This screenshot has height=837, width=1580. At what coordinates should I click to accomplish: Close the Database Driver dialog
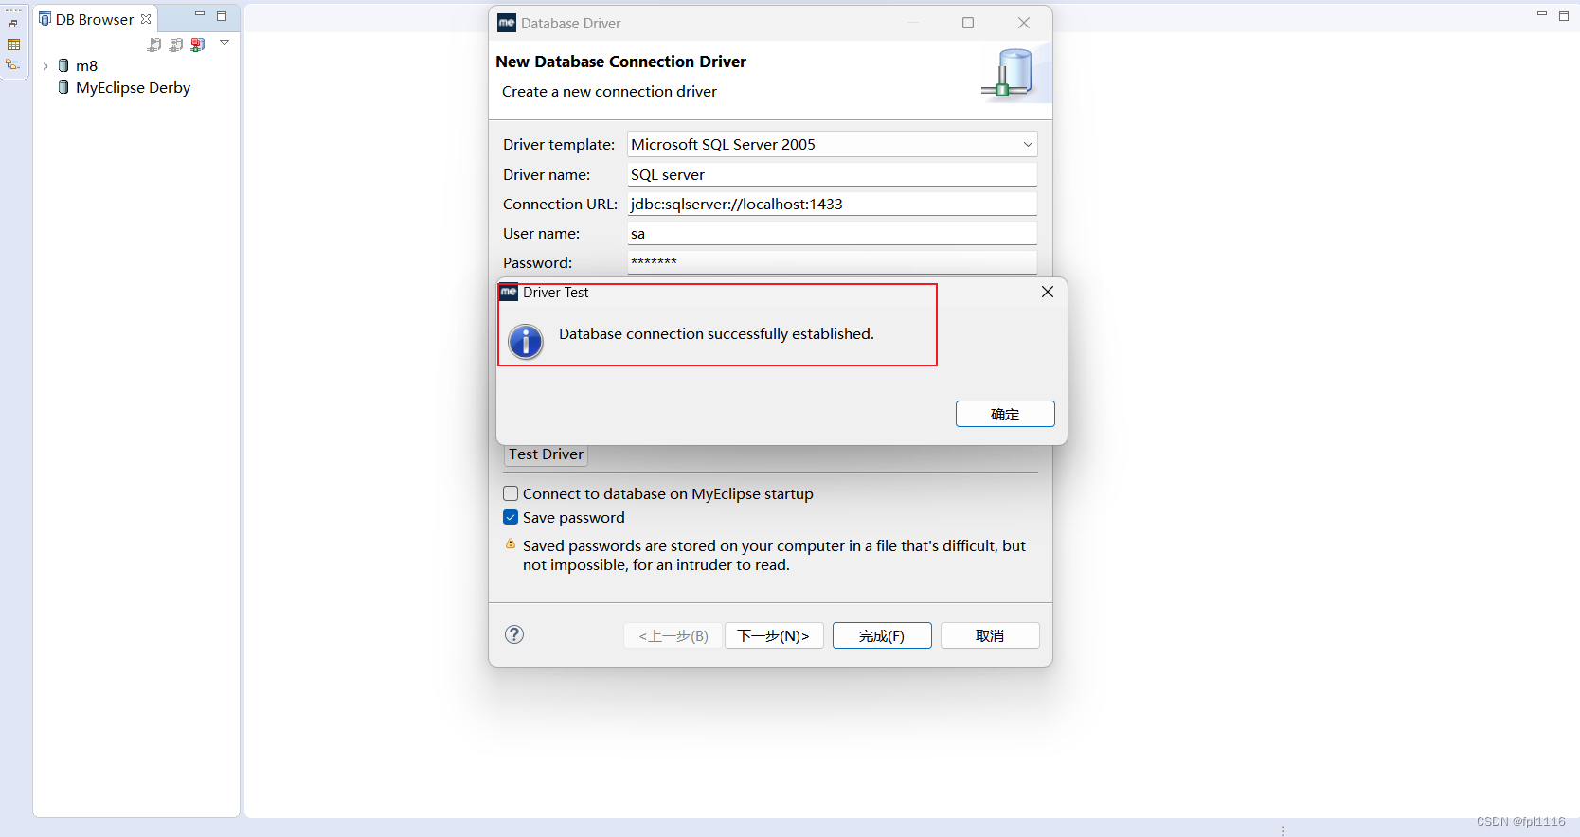[x=1024, y=23]
